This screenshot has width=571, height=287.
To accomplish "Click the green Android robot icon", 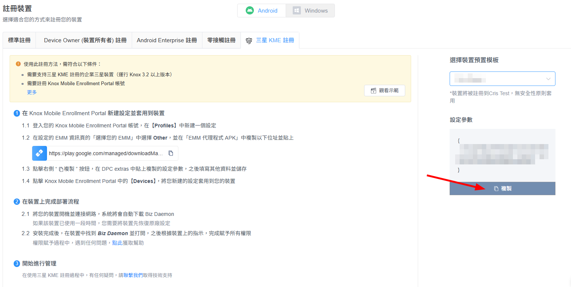I will 250,11.
